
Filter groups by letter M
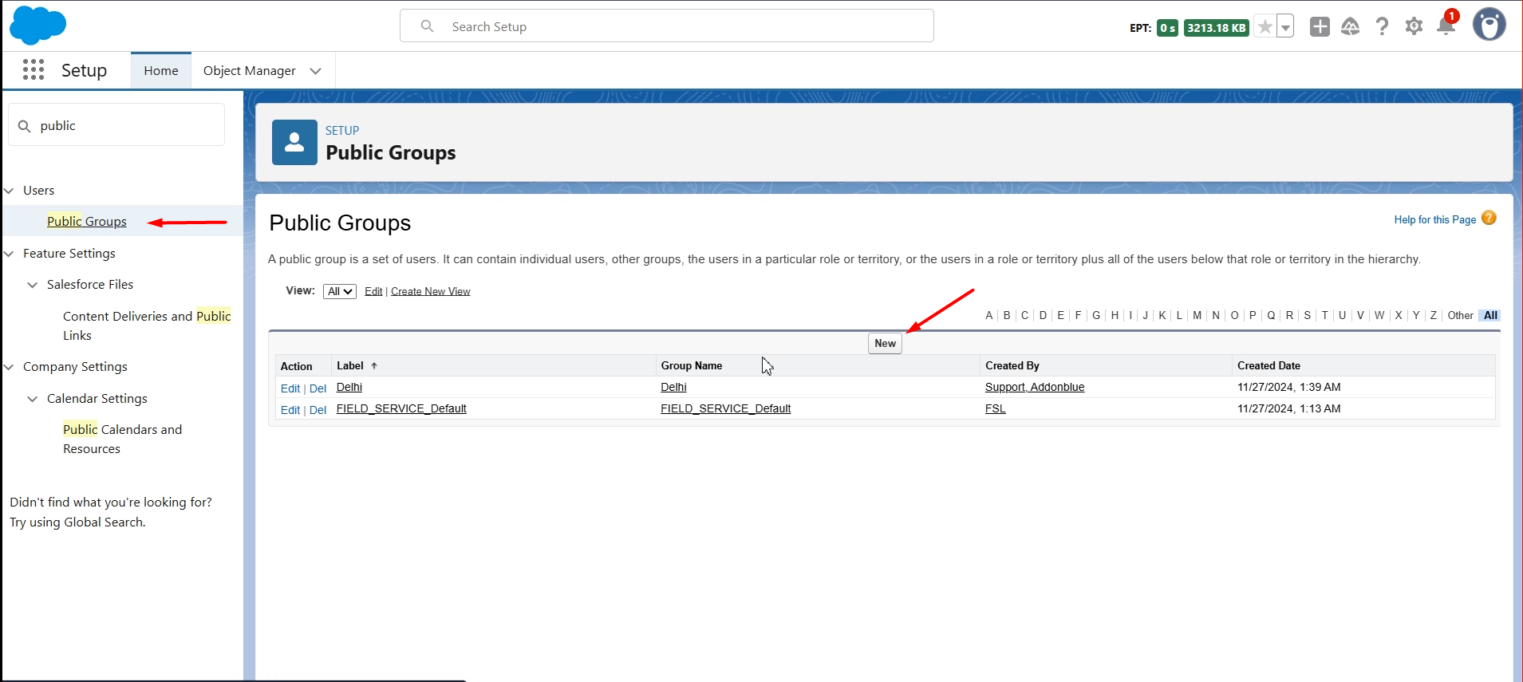1197,315
